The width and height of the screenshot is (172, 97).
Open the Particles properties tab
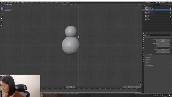[x=143, y=51]
